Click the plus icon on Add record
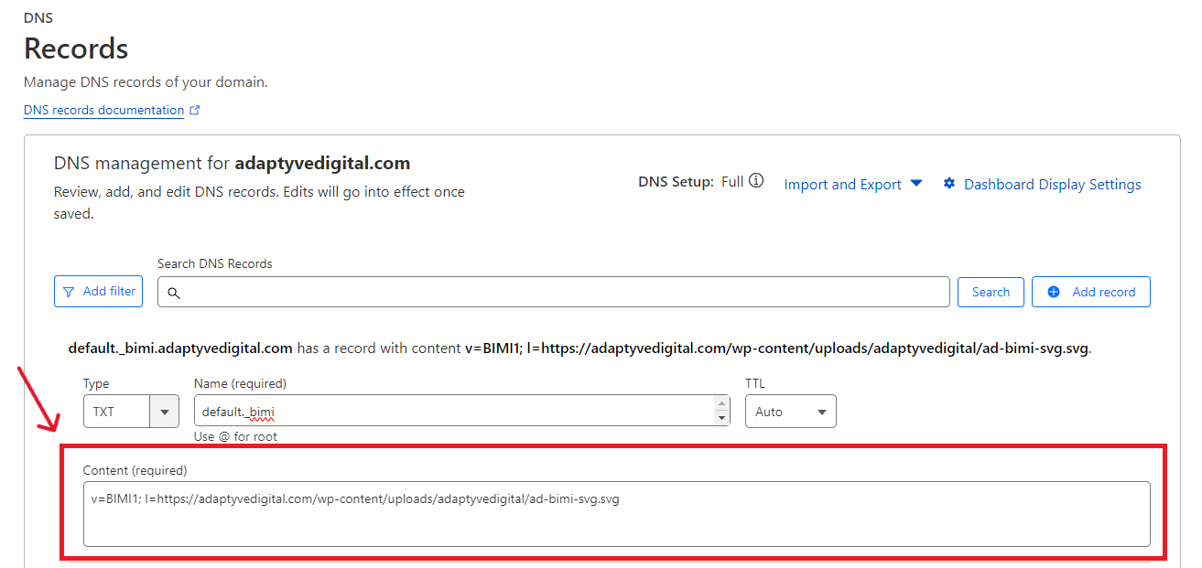1202x568 pixels. coord(1054,292)
